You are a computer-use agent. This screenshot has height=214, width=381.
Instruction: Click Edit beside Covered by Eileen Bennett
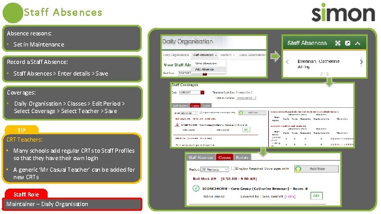pos(316,196)
